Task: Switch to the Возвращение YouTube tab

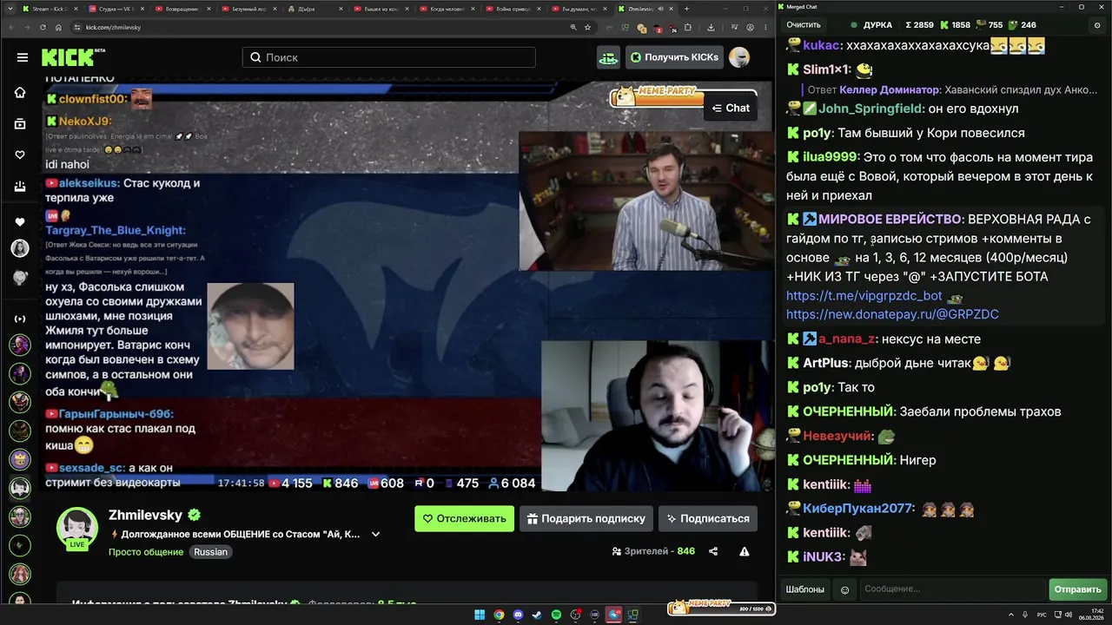Action: tap(181, 9)
